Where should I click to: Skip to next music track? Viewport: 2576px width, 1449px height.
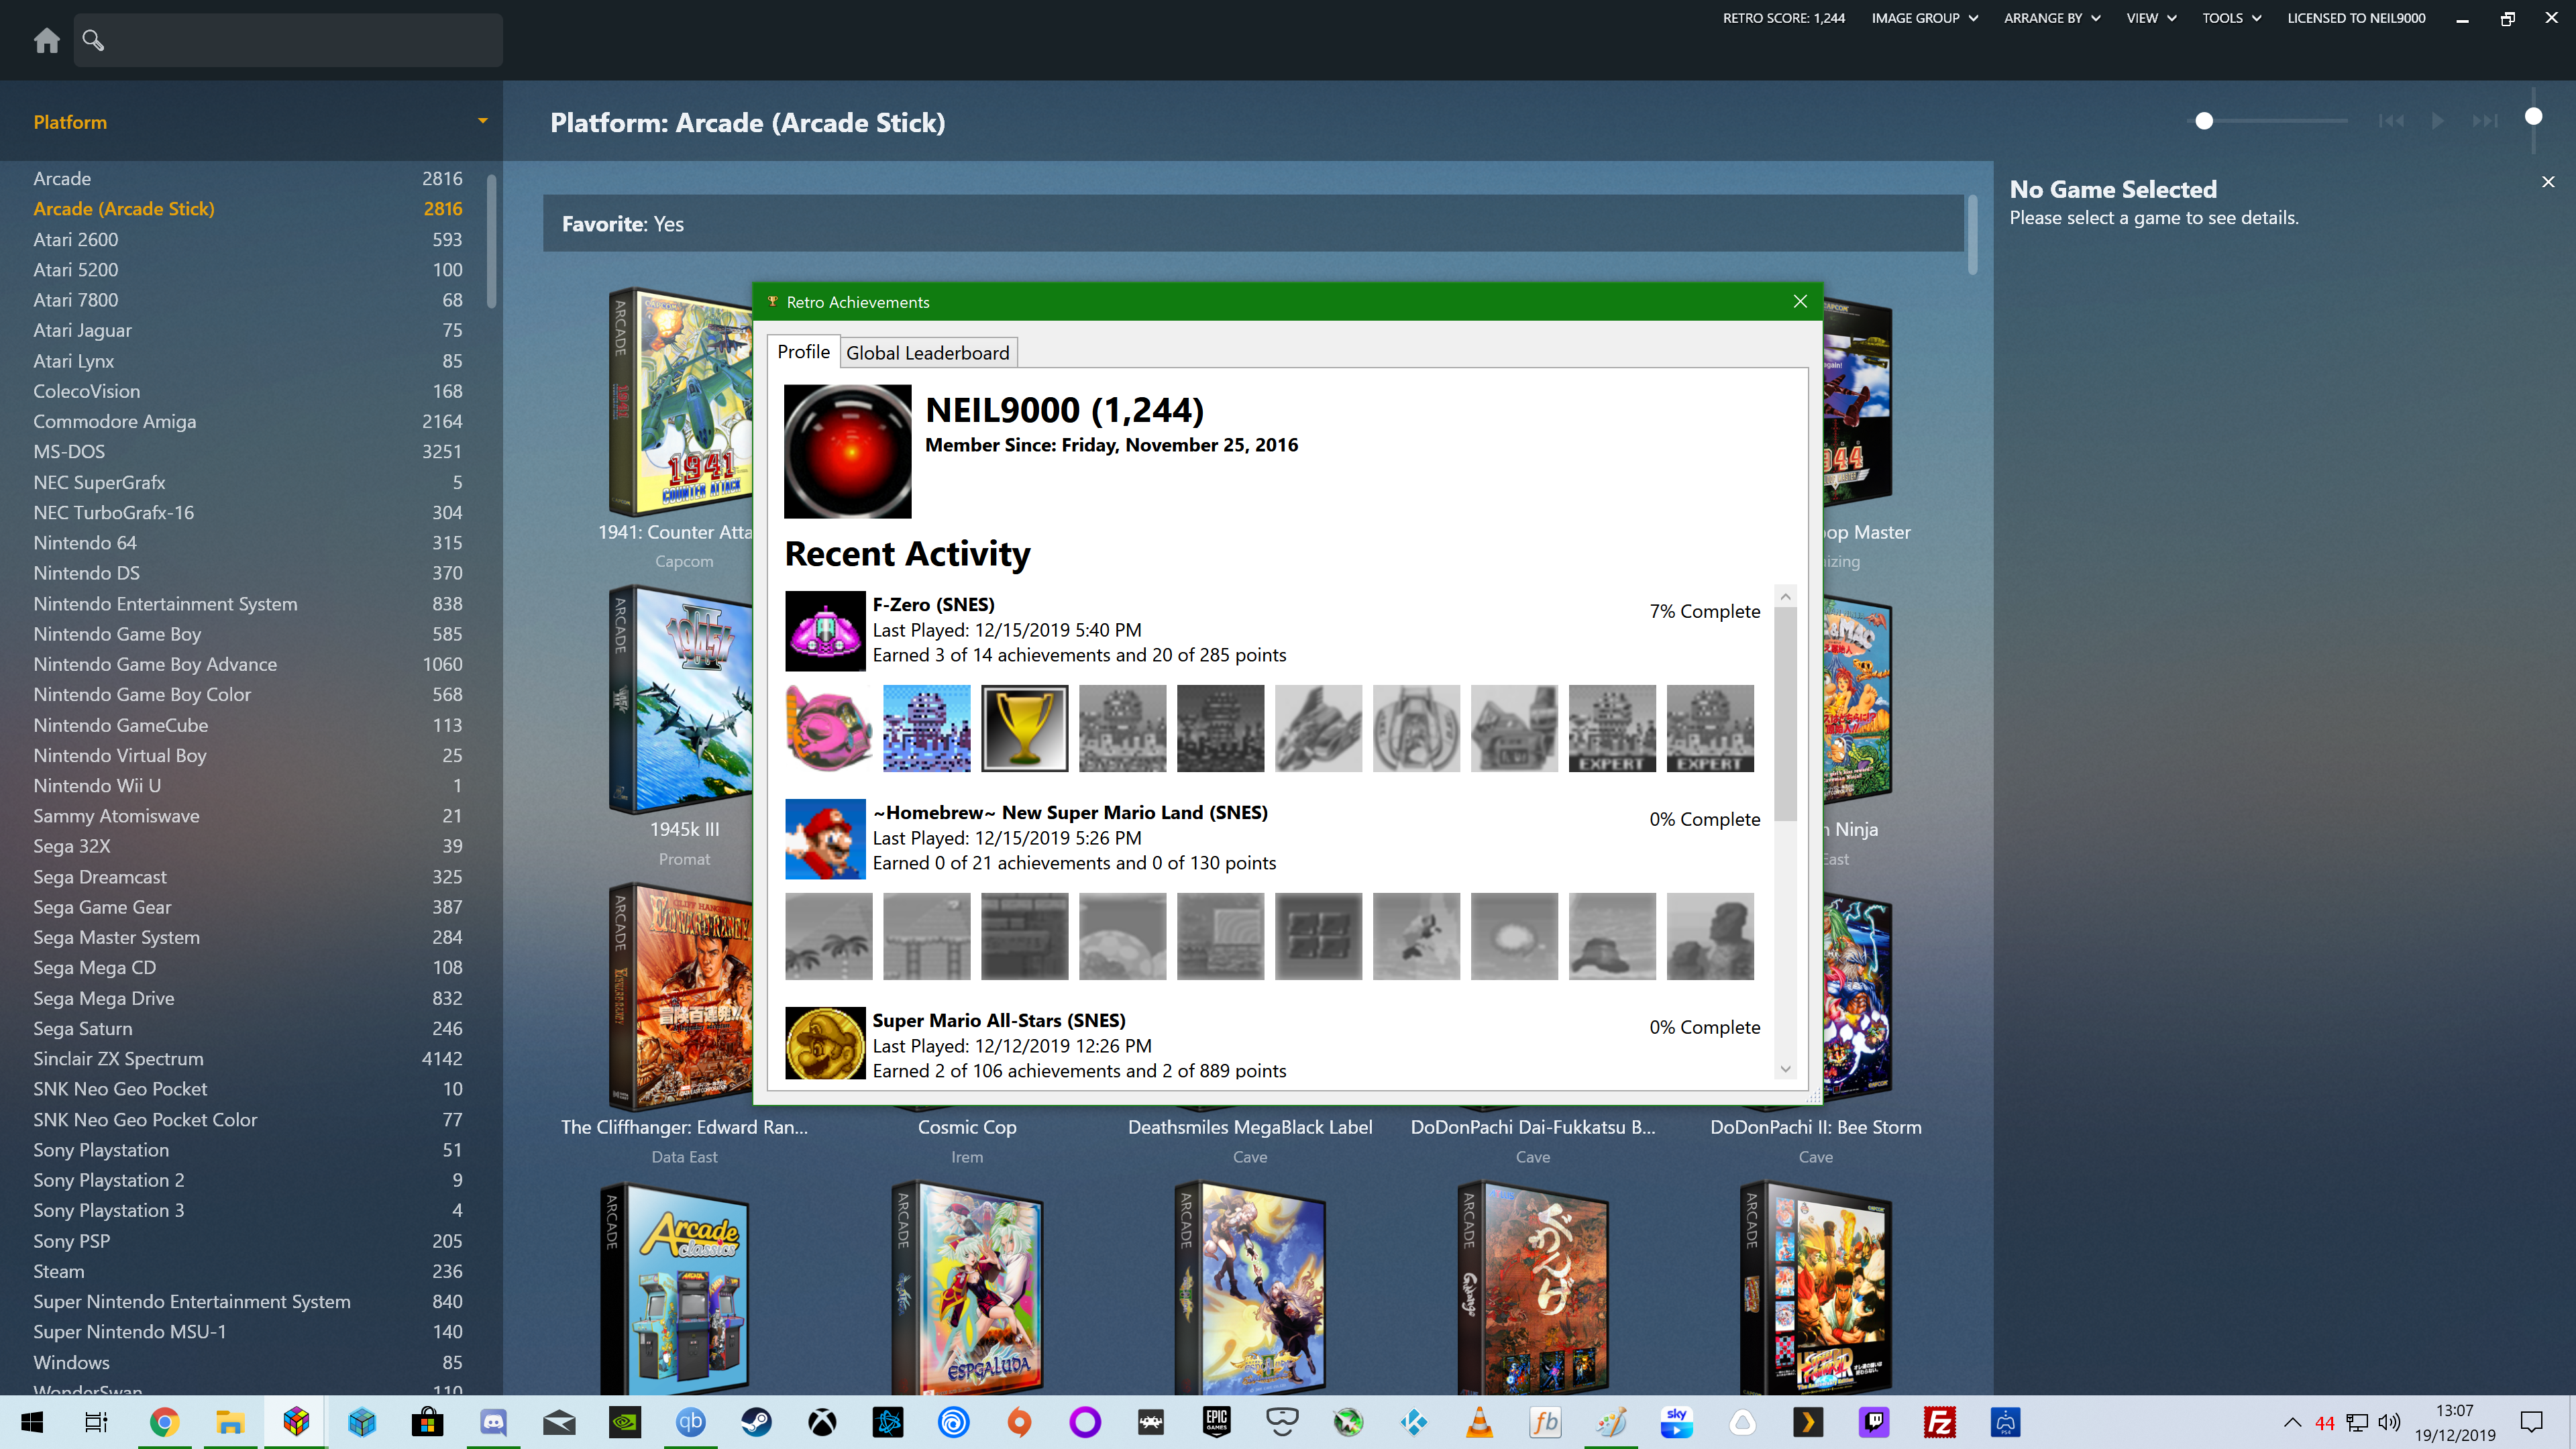pos(2485,121)
